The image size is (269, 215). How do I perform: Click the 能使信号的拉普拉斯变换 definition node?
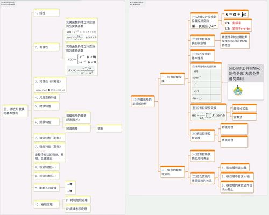[235, 41]
